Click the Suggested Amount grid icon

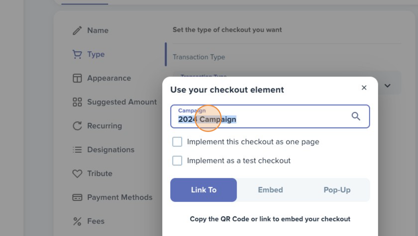tap(77, 102)
